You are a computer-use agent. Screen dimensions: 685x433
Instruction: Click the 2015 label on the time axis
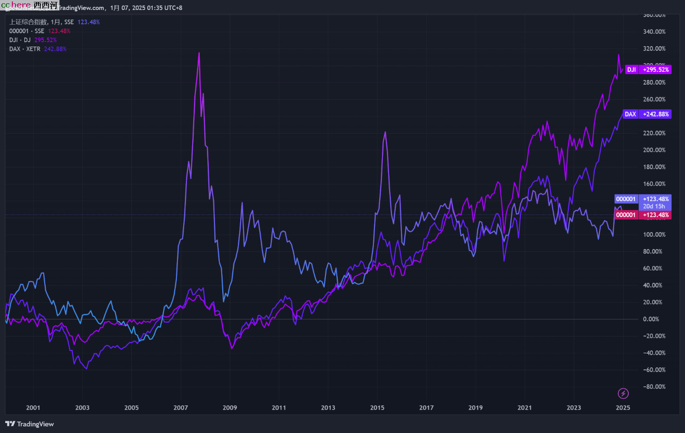click(377, 407)
